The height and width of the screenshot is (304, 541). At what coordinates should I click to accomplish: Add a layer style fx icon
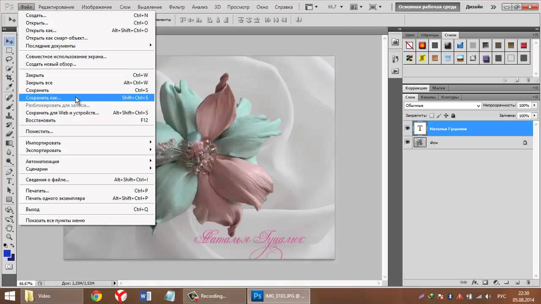[x=475, y=282]
